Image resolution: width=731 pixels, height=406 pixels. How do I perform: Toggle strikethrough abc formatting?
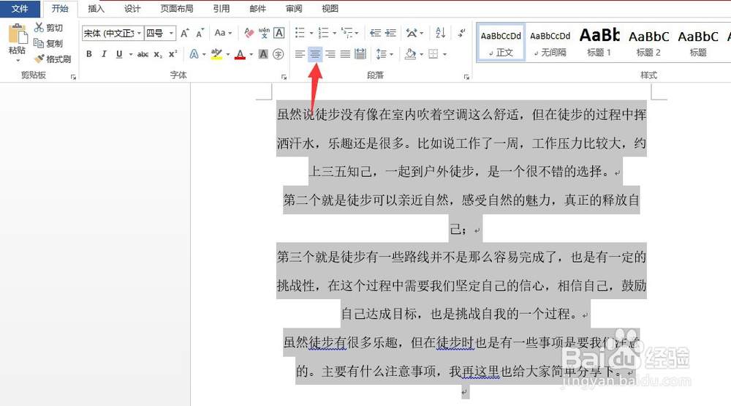[x=143, y=55]
